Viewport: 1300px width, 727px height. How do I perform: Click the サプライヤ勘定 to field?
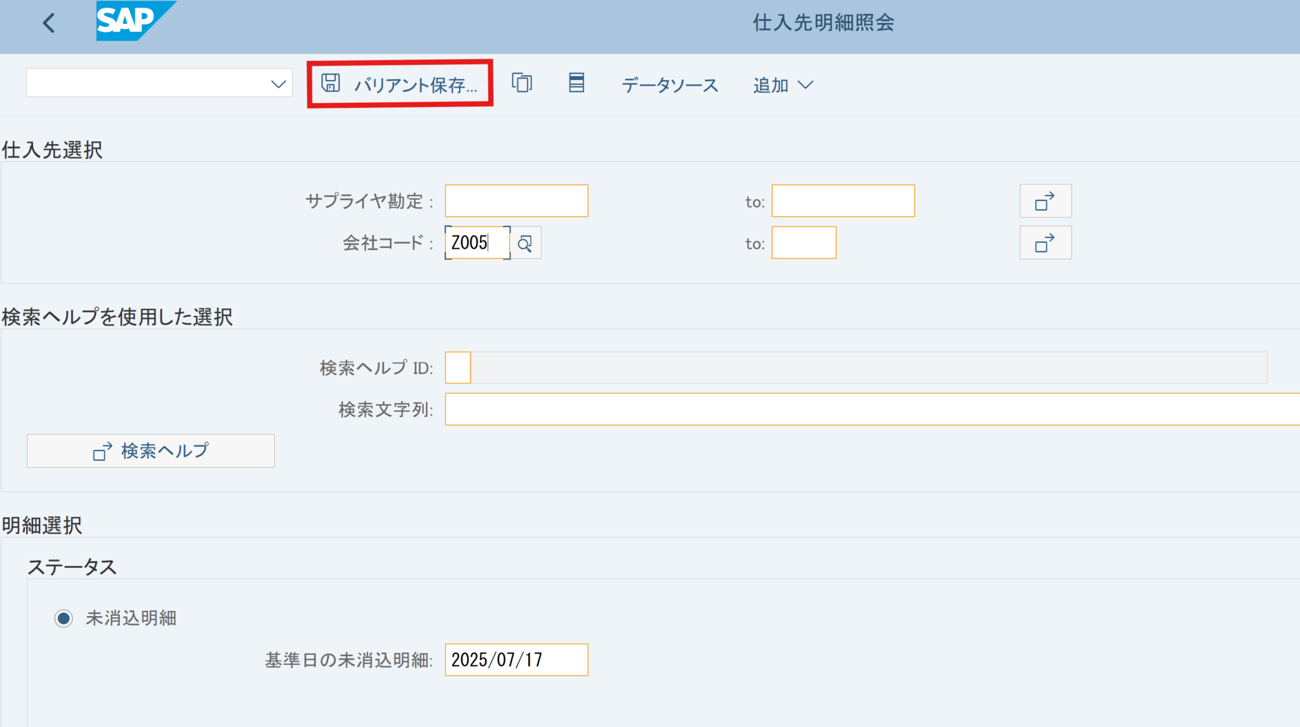click(842, 201)
